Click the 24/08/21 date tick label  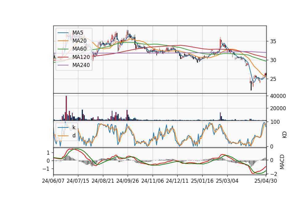[103, 181]
